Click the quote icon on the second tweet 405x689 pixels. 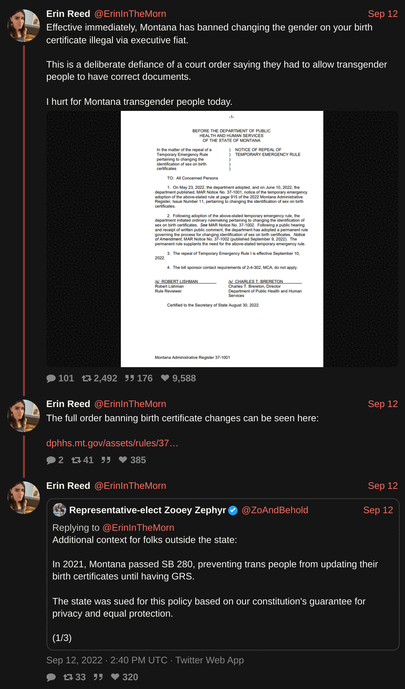106,460
